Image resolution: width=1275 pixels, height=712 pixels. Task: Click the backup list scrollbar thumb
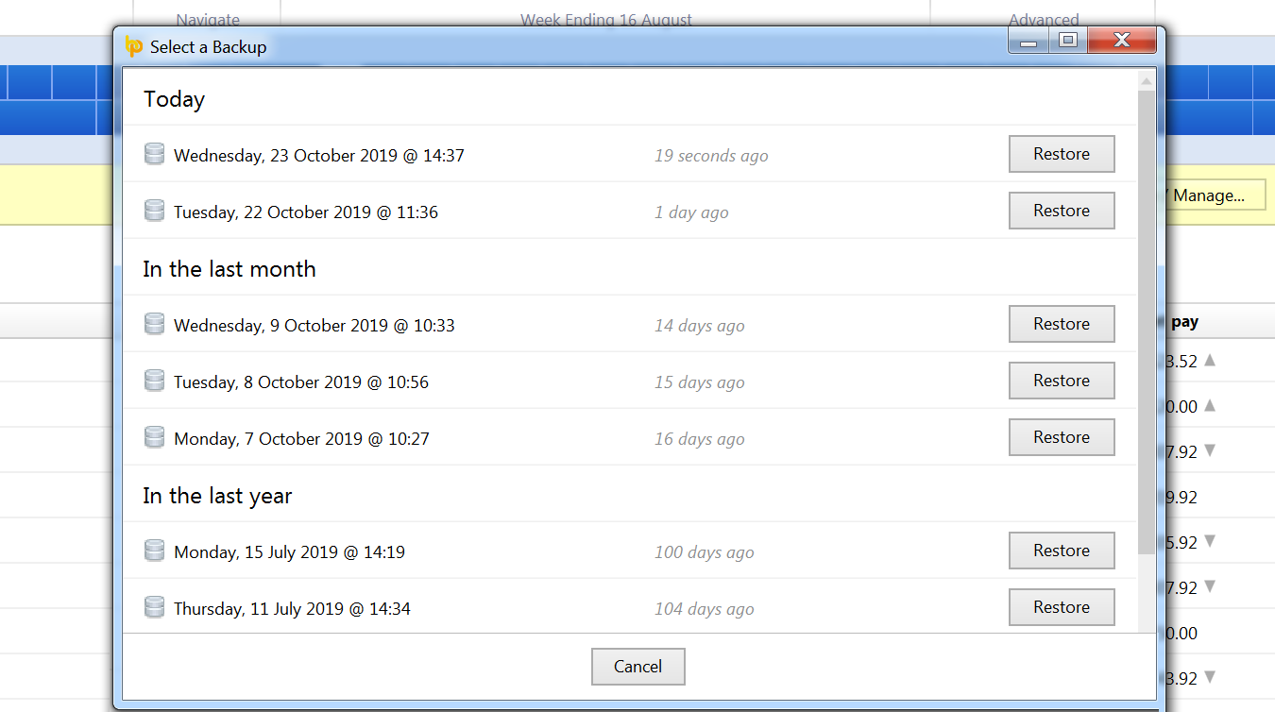(1146, 321)
